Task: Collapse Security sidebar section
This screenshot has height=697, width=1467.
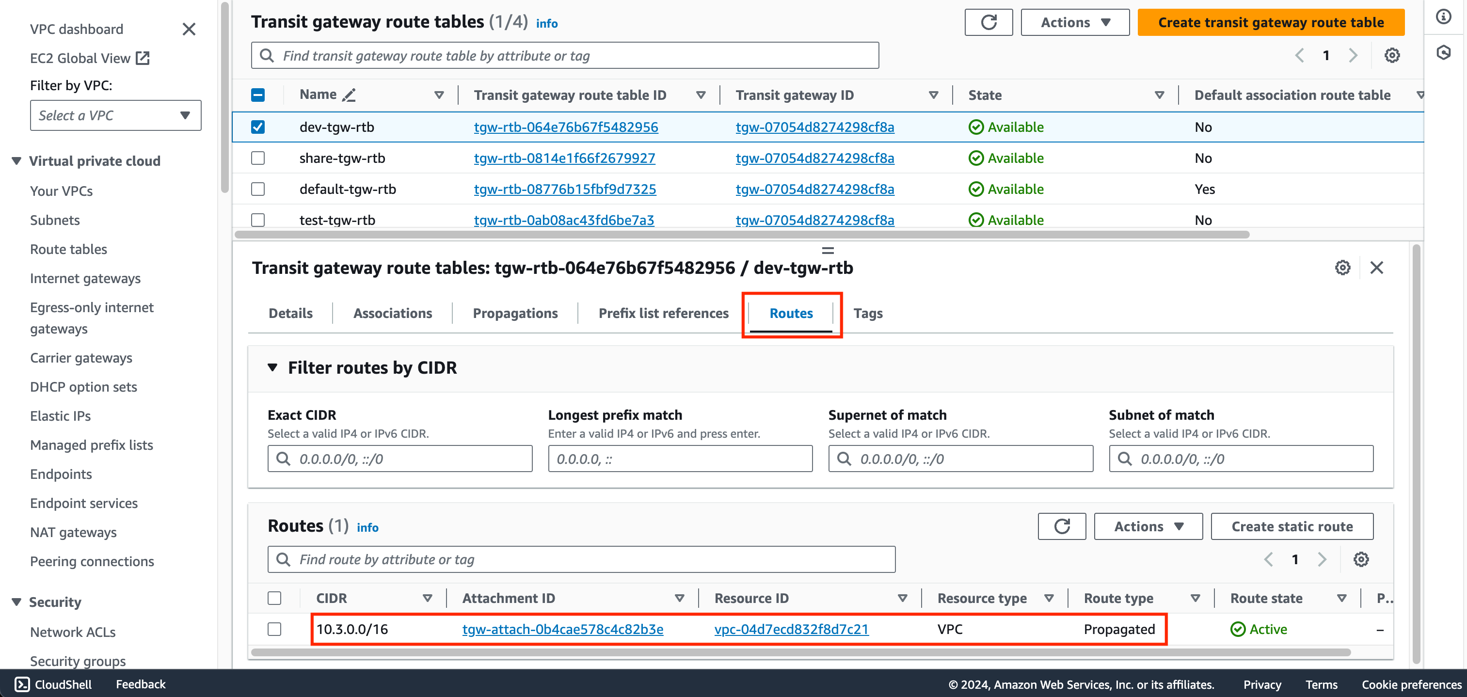Action: click(x=16, y=602)
